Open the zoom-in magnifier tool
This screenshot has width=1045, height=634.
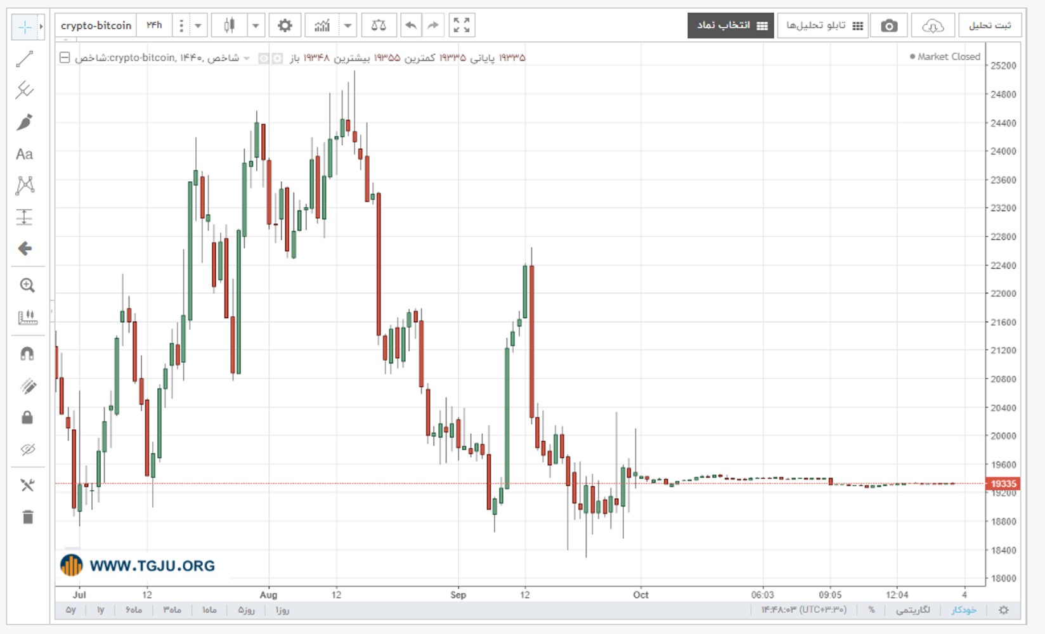coord(27,285)
